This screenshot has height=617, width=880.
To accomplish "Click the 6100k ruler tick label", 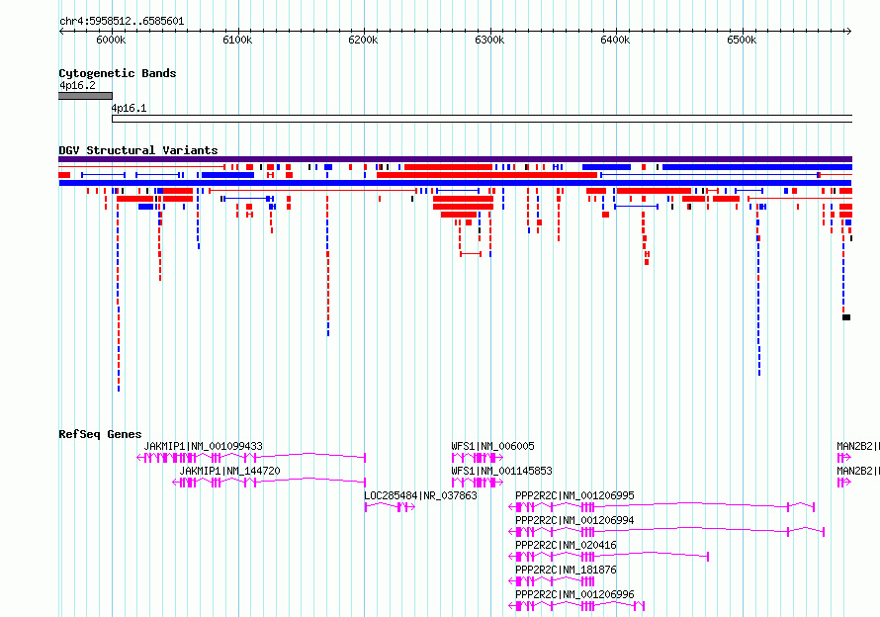I will (237, 40).
